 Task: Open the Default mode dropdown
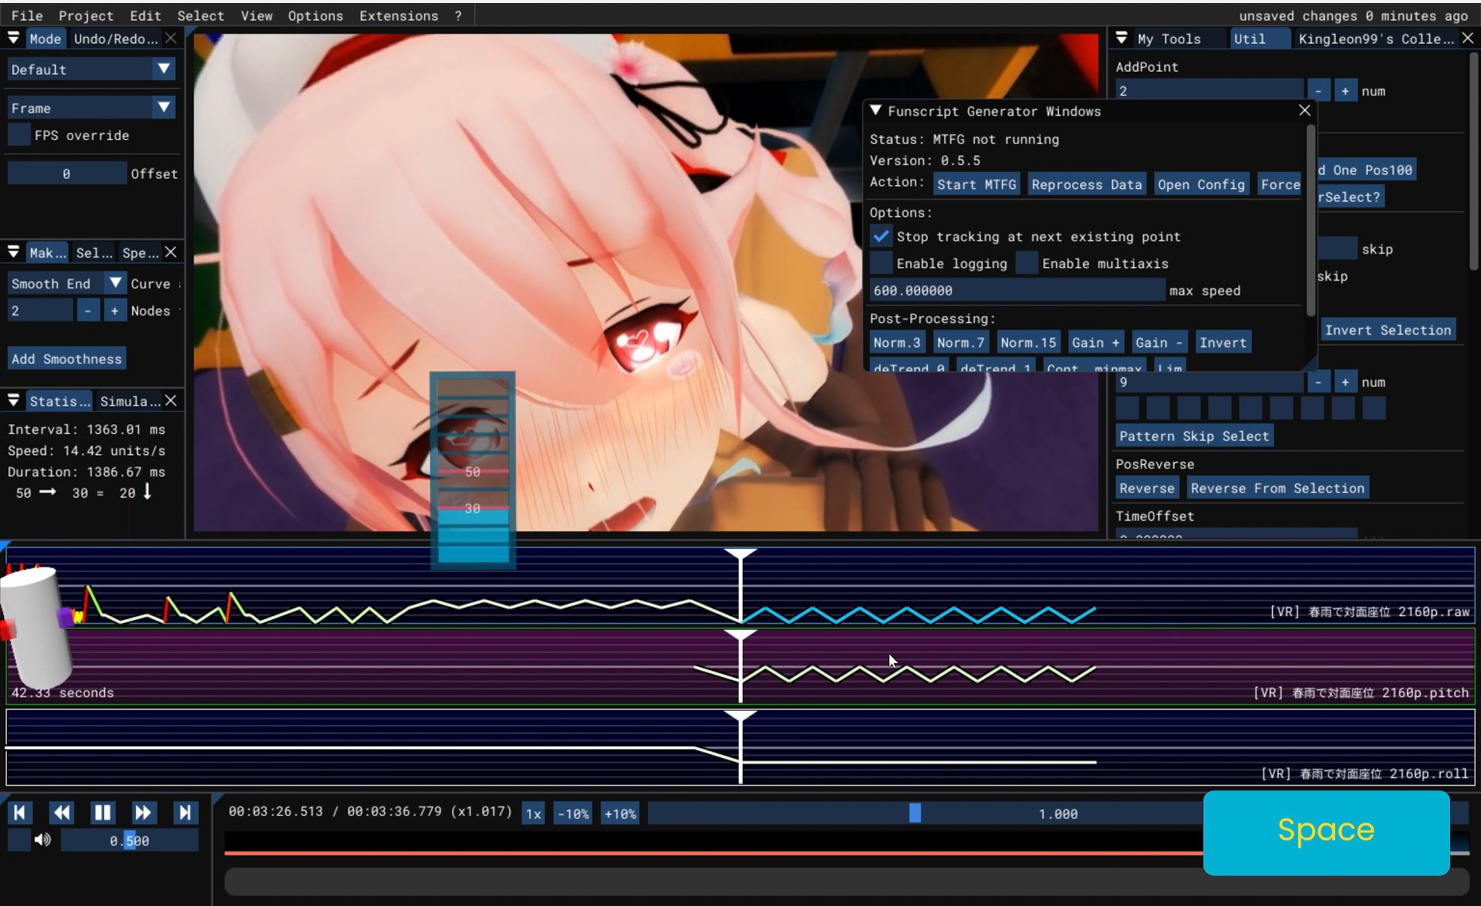[x=92, y=69]
